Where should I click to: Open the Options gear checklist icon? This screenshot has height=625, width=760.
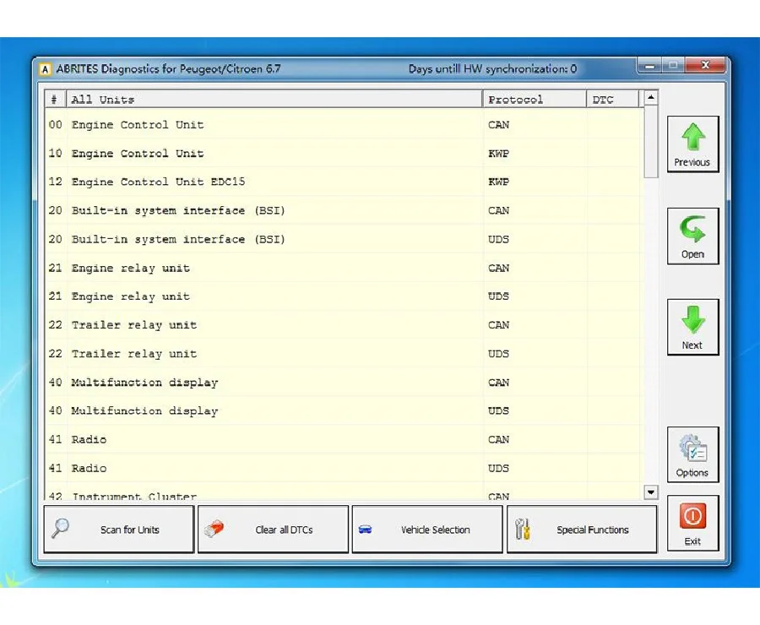[x=692, y=448]
